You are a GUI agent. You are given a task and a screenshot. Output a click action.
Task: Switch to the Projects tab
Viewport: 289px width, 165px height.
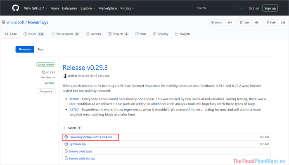tap(118, 34)
